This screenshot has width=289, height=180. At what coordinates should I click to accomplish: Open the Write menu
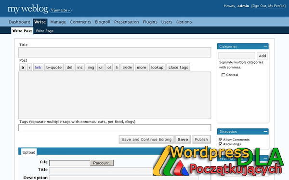coord(40,22)
